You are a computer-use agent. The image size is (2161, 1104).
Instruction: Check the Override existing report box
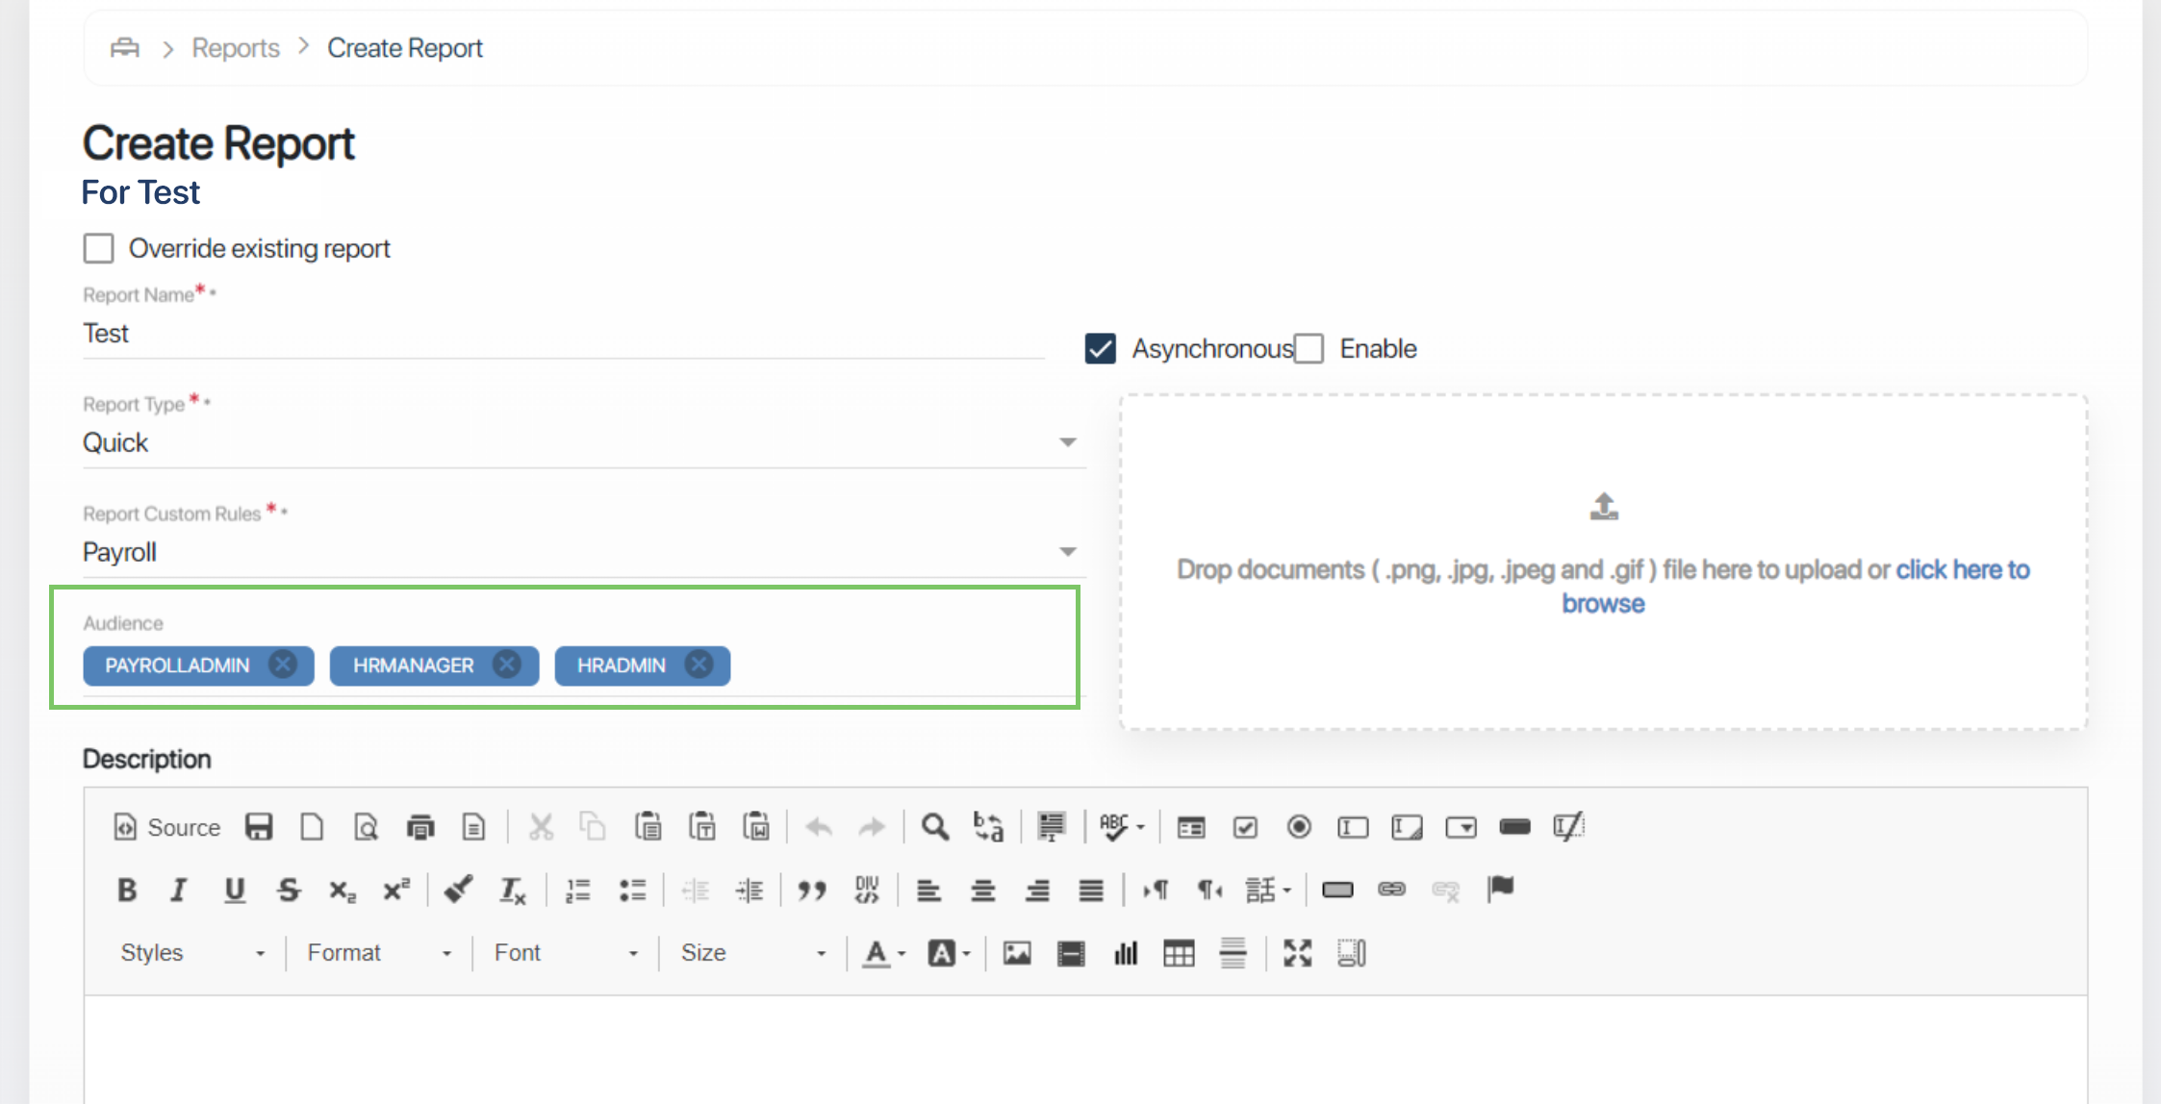point(98,248)
